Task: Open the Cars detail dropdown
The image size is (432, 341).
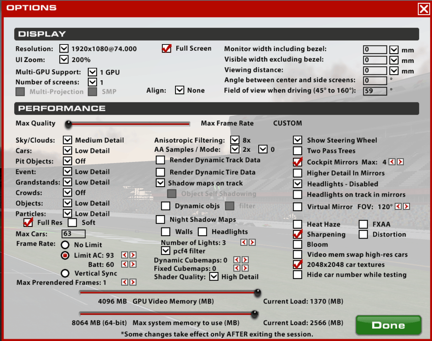Action: point(68,151)
